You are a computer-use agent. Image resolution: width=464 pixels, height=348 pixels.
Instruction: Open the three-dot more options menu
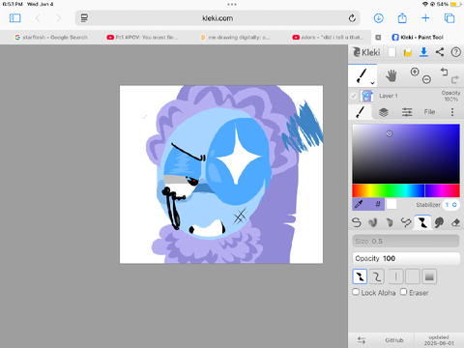pyautogui.click(x=452, y=112)
